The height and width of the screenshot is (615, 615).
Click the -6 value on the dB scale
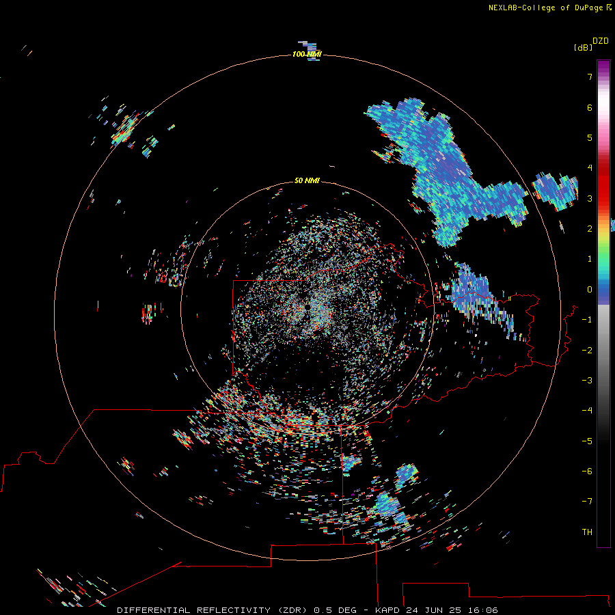587,471
